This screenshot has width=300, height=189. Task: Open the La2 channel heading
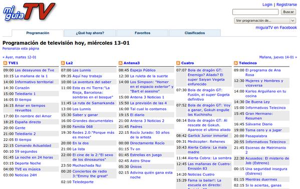69,63
